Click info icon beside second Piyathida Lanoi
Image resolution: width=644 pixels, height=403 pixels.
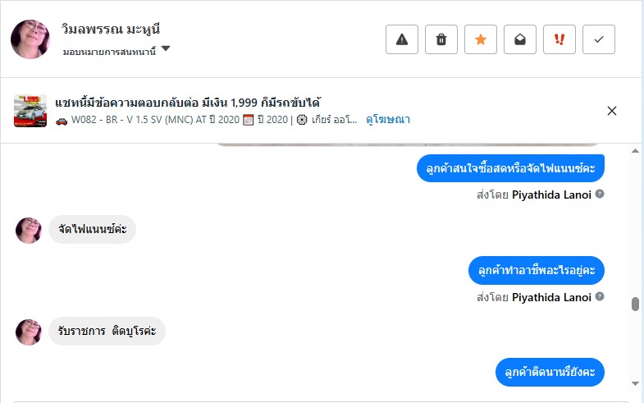coord(600,297)
